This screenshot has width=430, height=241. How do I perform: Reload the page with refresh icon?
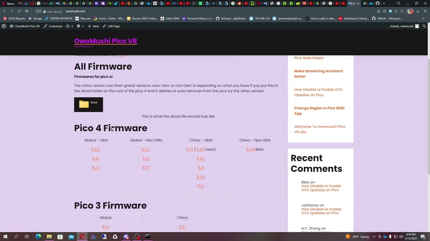coord(19,11)
